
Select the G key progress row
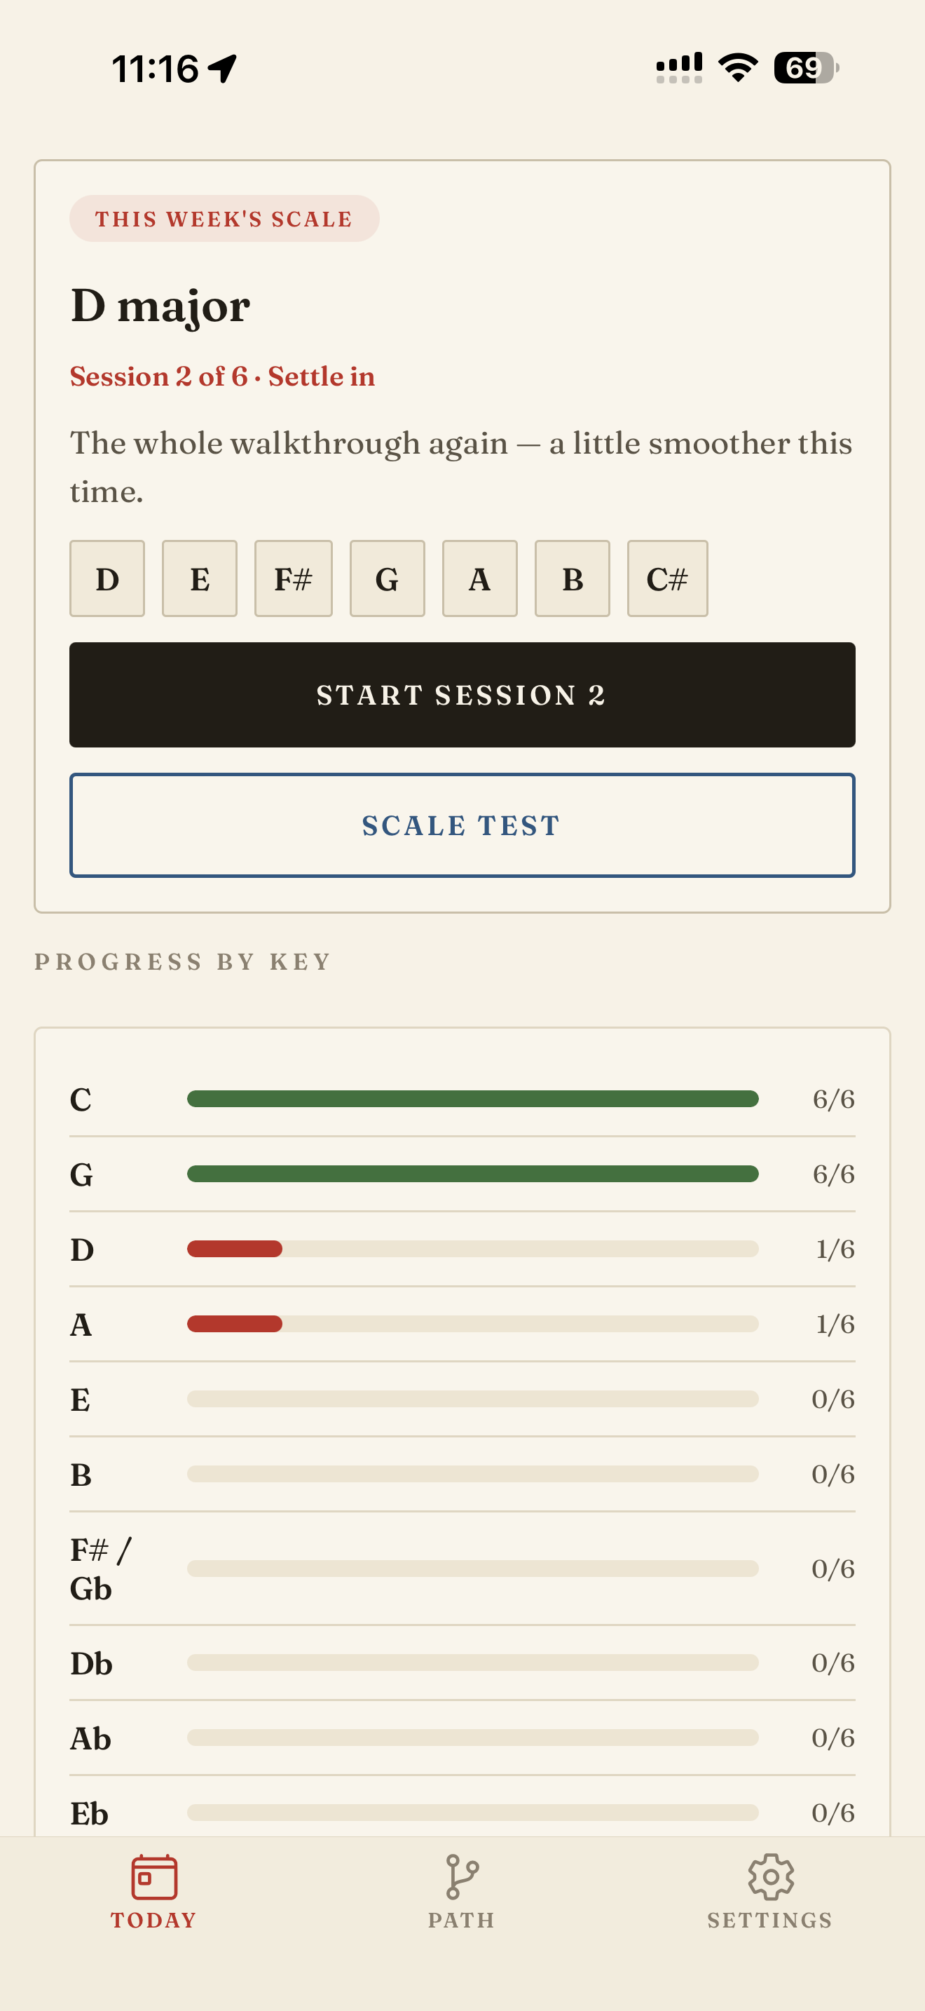click(463, 1173)
